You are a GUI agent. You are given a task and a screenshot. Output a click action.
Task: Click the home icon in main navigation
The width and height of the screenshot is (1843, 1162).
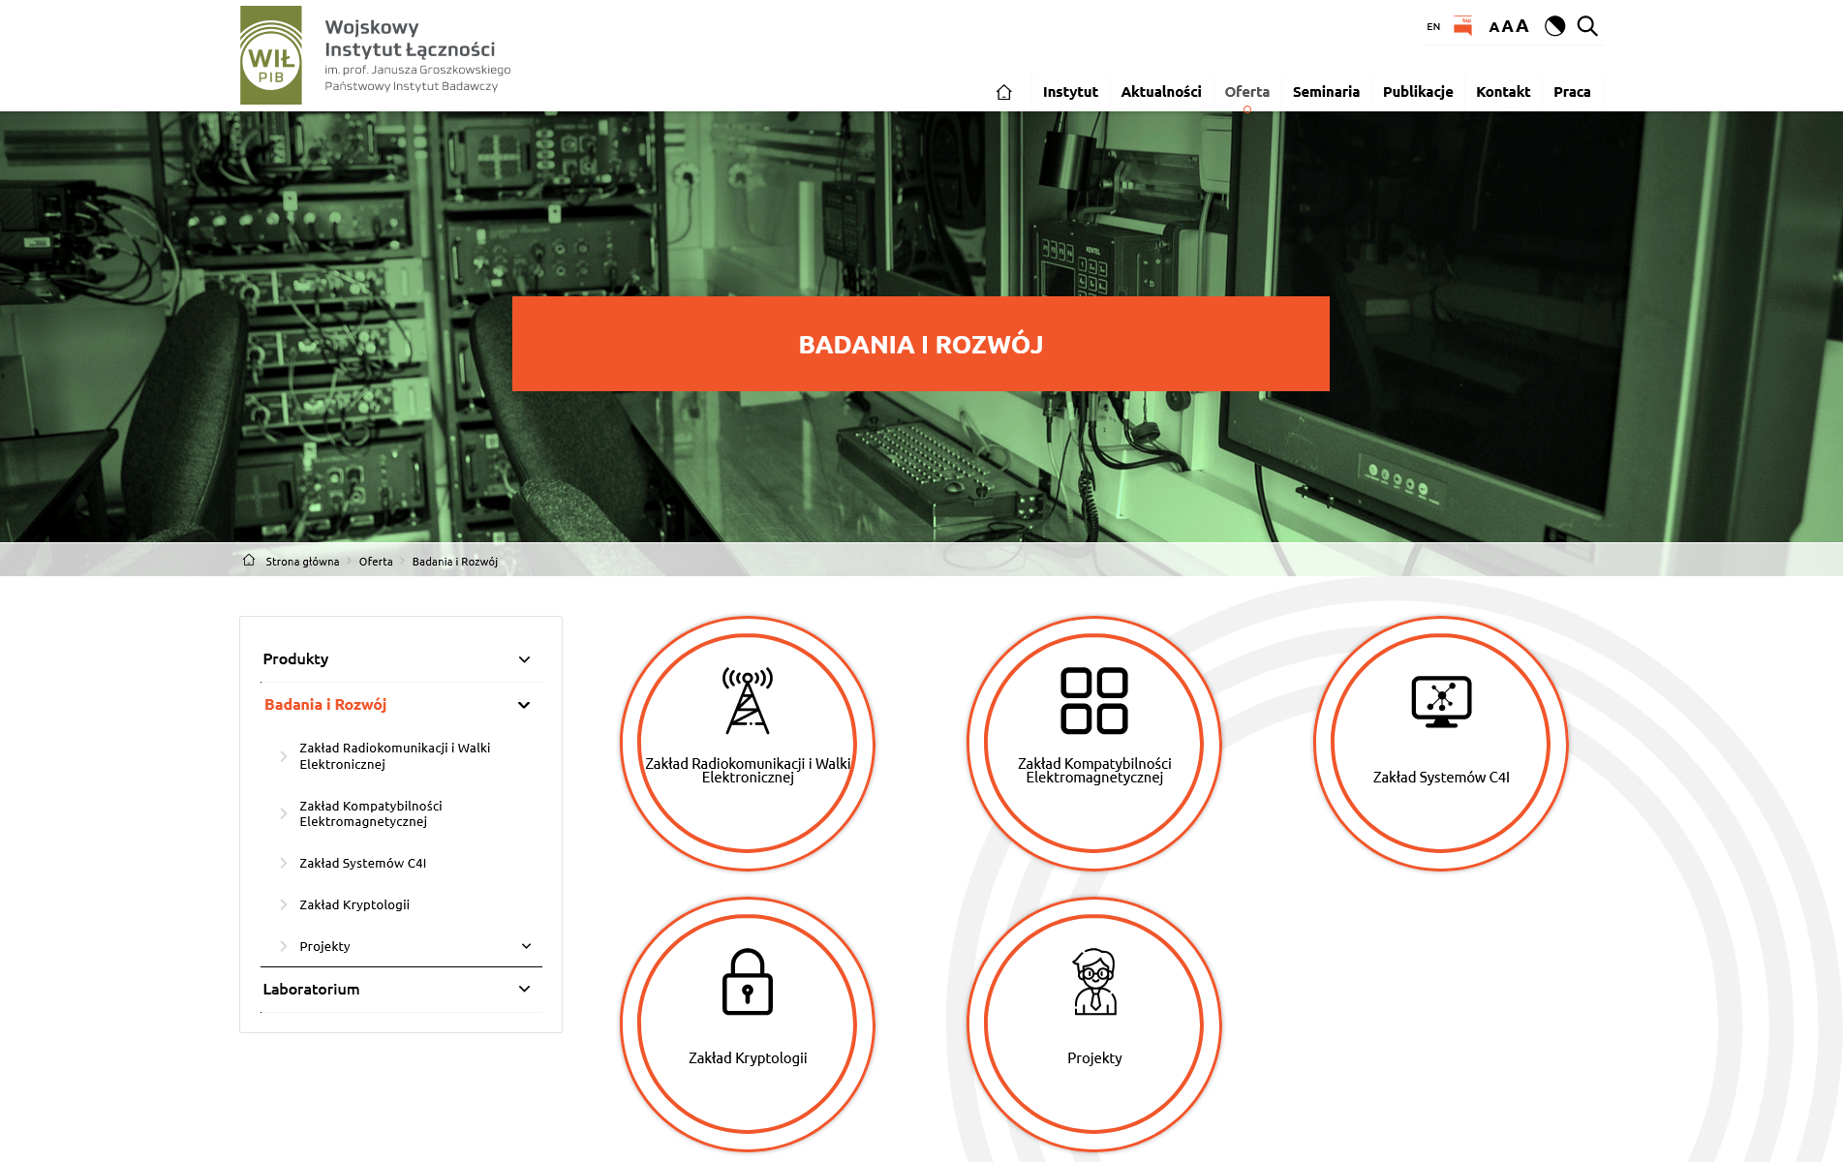click(1003, 92)
